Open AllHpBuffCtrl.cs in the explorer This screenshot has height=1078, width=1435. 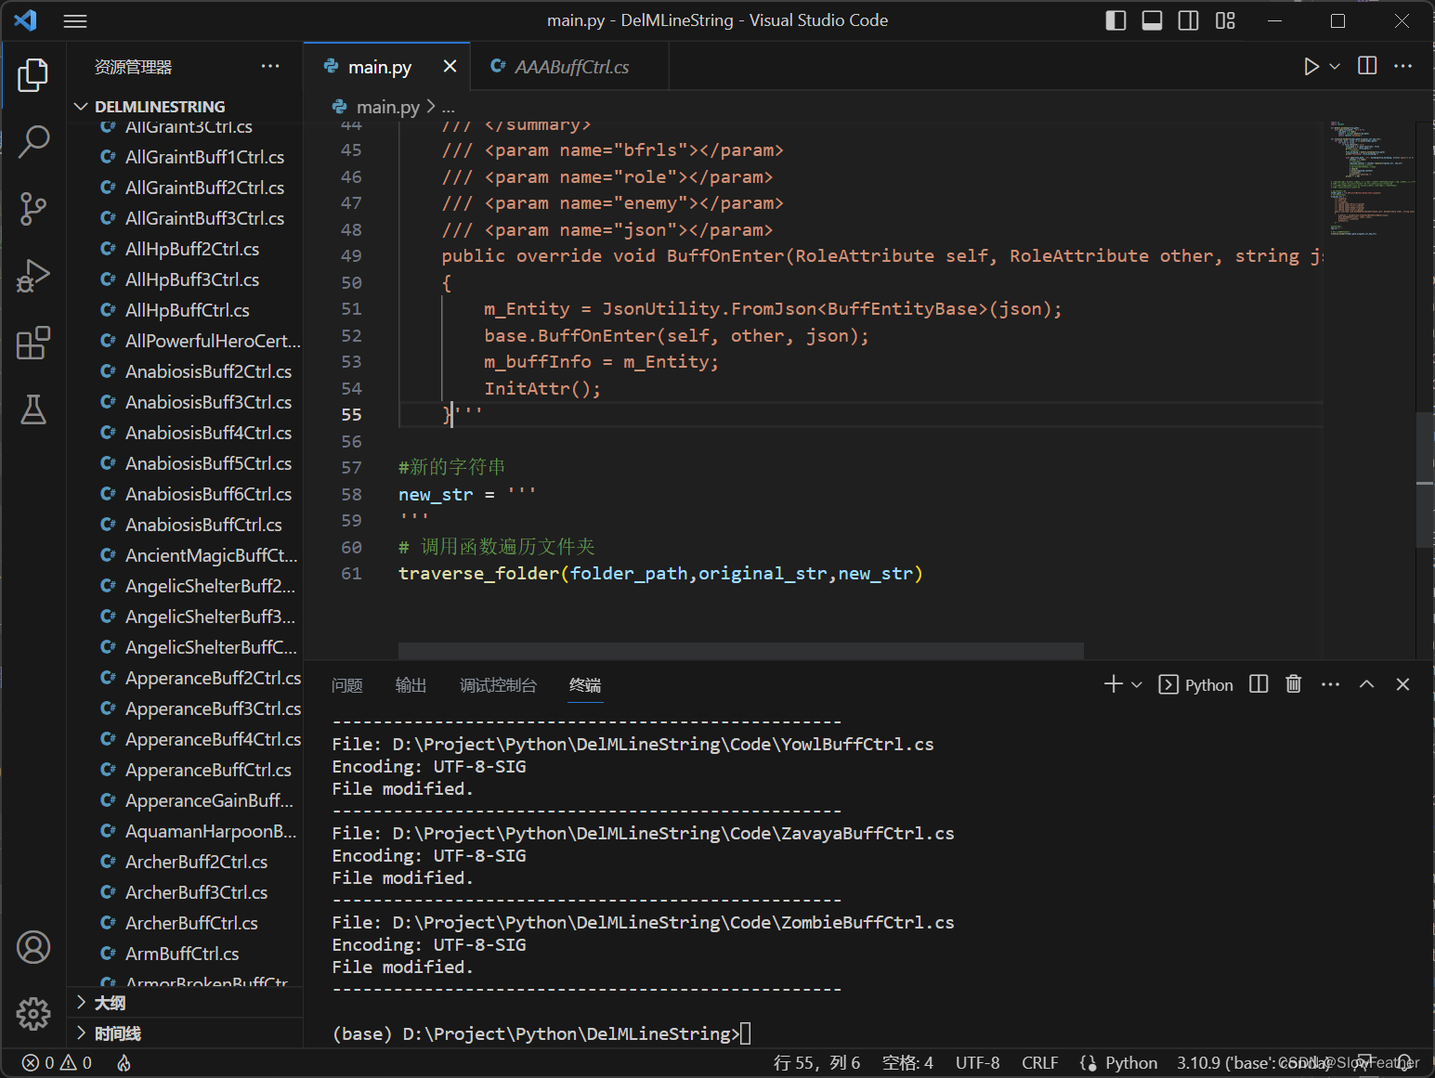click(x=186, y=310)
